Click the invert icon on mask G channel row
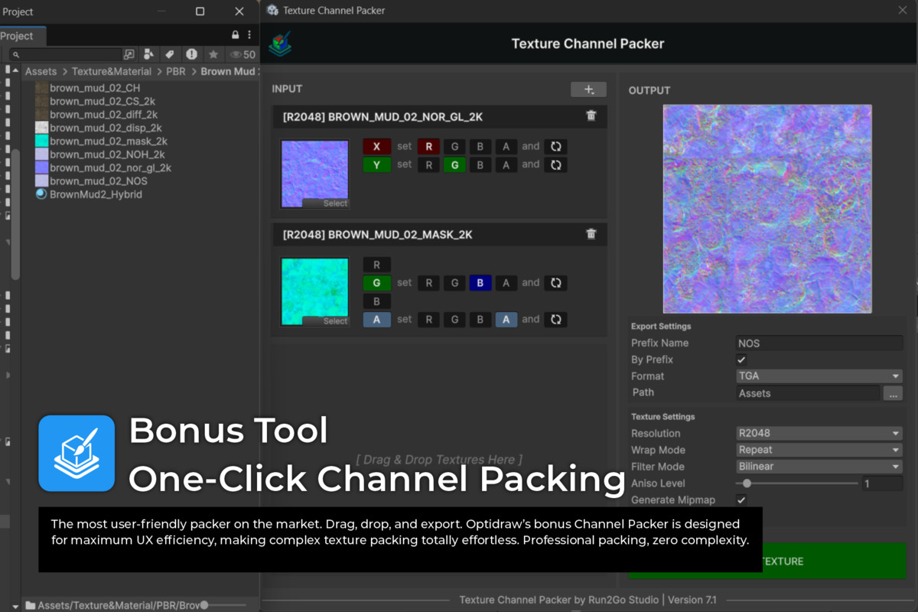The width and height of the screenshot is (918, 612). click(556, 282)
